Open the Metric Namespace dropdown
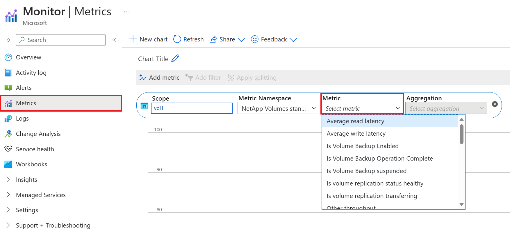 (x=278, y=108)
